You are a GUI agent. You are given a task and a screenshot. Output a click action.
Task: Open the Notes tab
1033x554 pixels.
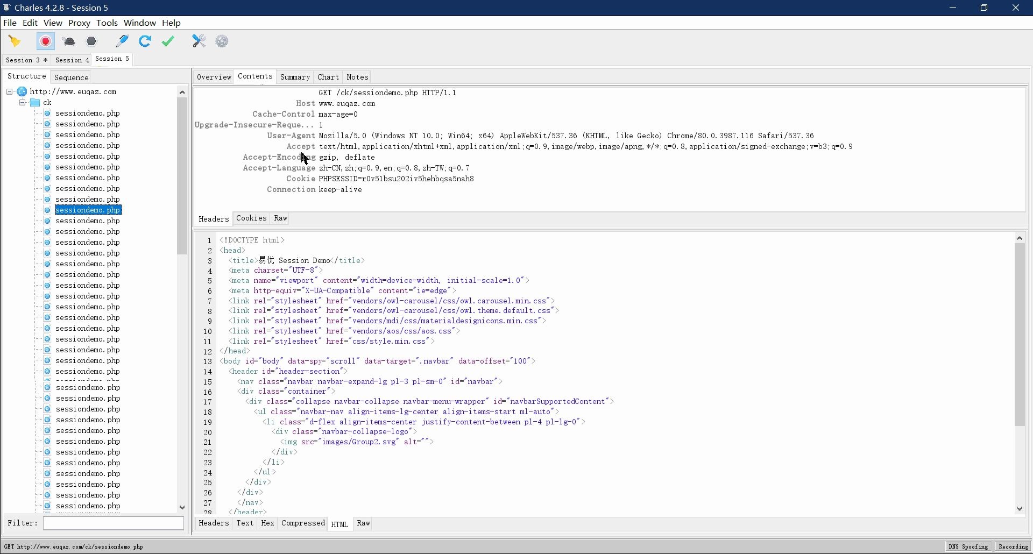tap(357, 77)
